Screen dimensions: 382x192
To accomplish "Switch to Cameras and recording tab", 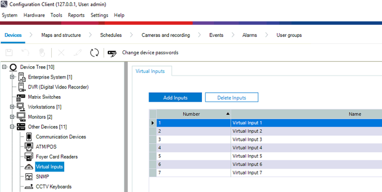I will [166, 35].
